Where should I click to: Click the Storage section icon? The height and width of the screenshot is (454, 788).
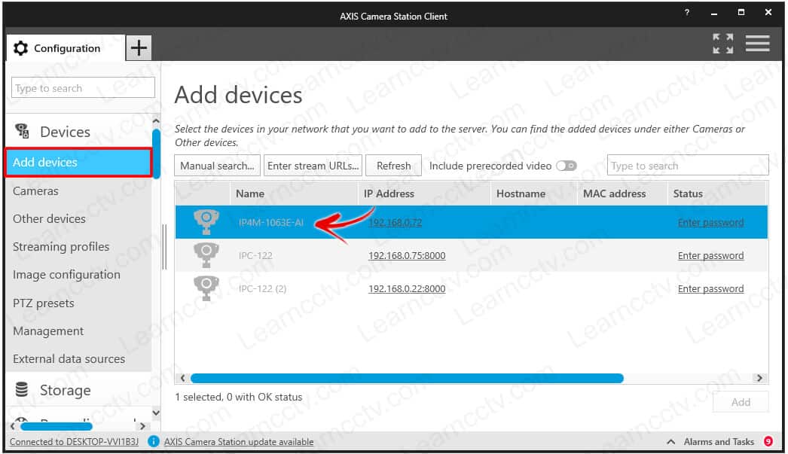(22, 390)
